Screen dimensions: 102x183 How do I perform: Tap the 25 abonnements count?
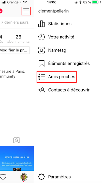[18, 39]
